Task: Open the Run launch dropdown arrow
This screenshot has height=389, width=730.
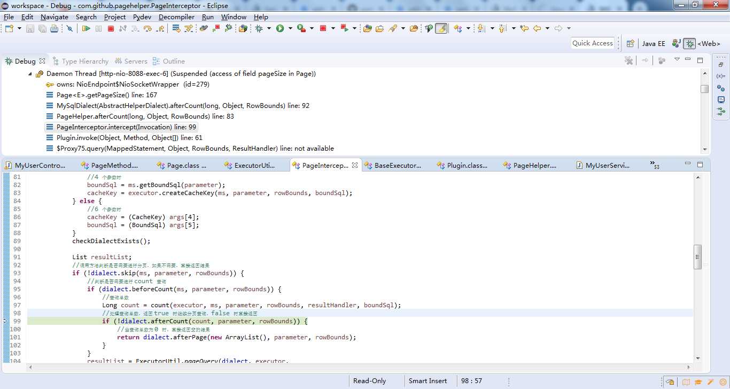Action: tap(290, 28)
